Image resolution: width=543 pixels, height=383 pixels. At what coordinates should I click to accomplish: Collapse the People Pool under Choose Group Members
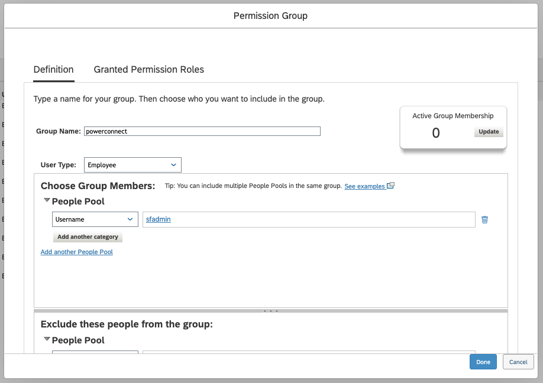47,200
